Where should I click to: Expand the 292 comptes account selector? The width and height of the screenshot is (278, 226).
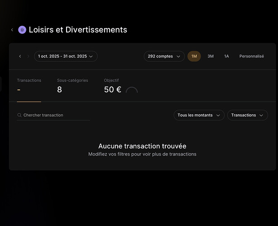click(x=164, y=56)
